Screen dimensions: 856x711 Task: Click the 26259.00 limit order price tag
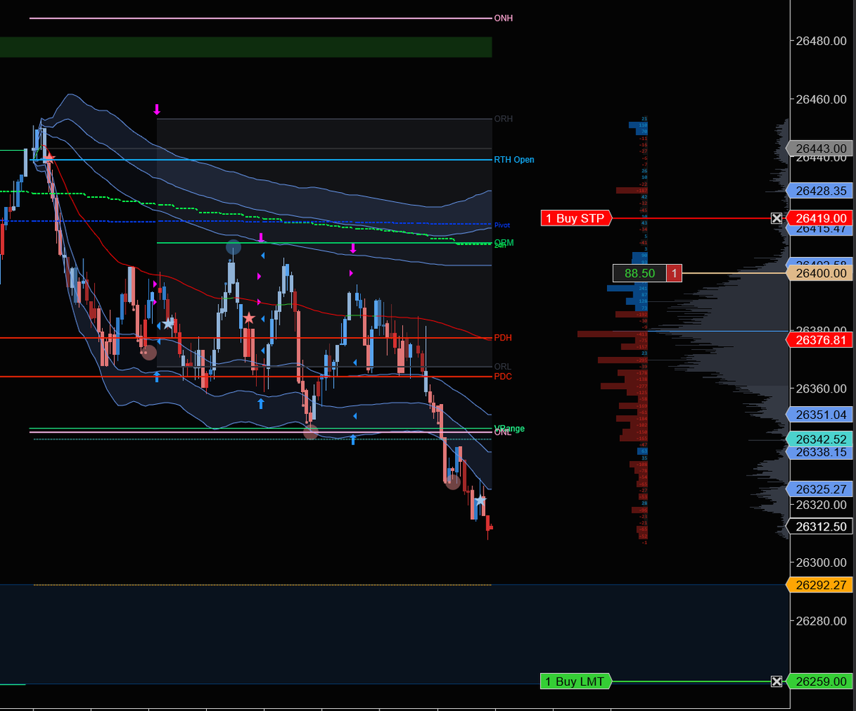tap(820, 682)
